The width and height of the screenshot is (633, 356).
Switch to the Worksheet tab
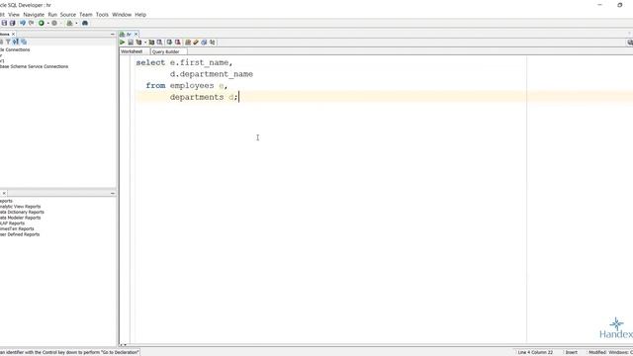[x=132, y=51]
